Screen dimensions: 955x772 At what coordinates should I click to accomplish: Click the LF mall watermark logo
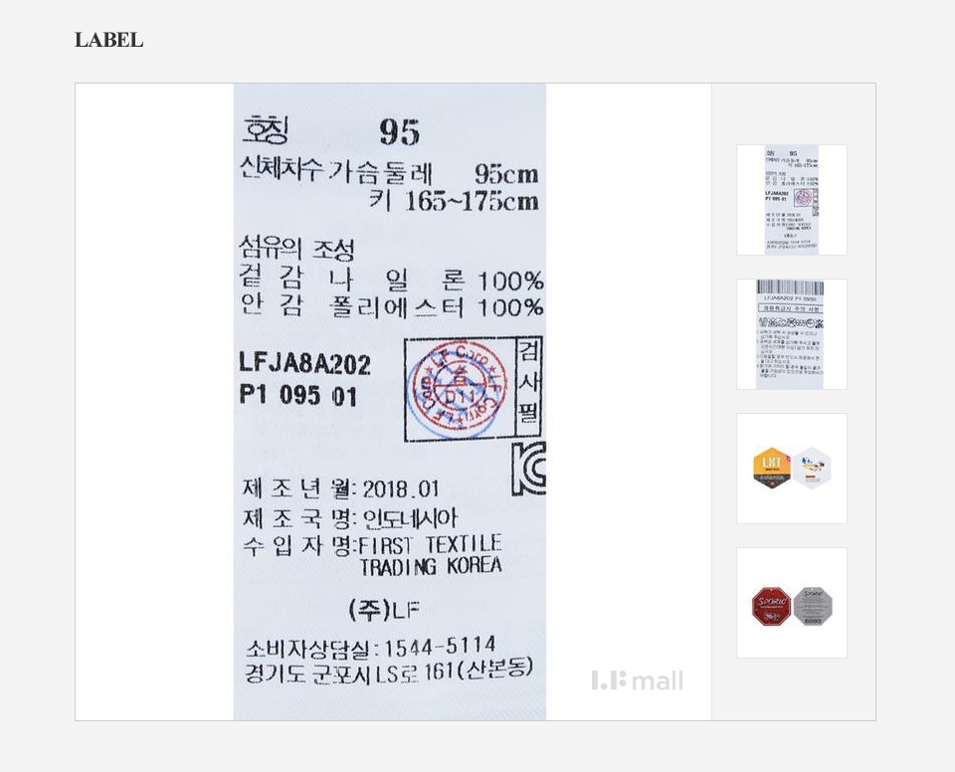(637, 680)
